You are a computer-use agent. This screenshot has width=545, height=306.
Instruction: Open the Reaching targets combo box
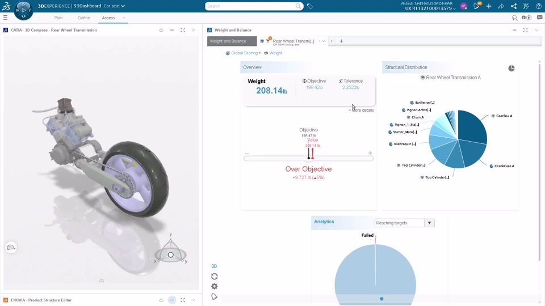coord(405,223)
